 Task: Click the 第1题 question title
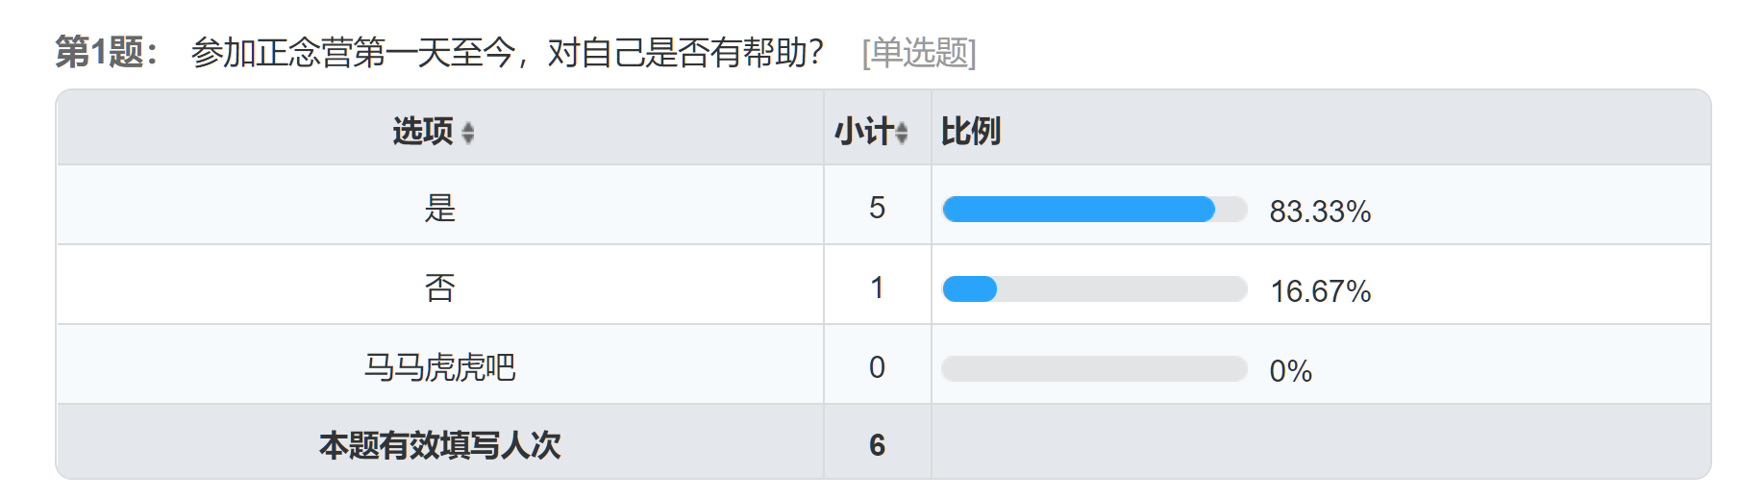106,52
